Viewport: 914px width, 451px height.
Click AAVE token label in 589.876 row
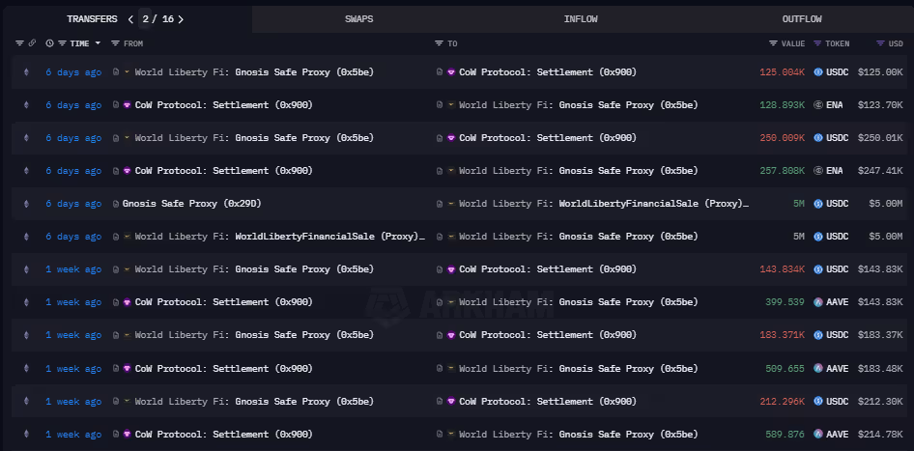coord(837,435)
